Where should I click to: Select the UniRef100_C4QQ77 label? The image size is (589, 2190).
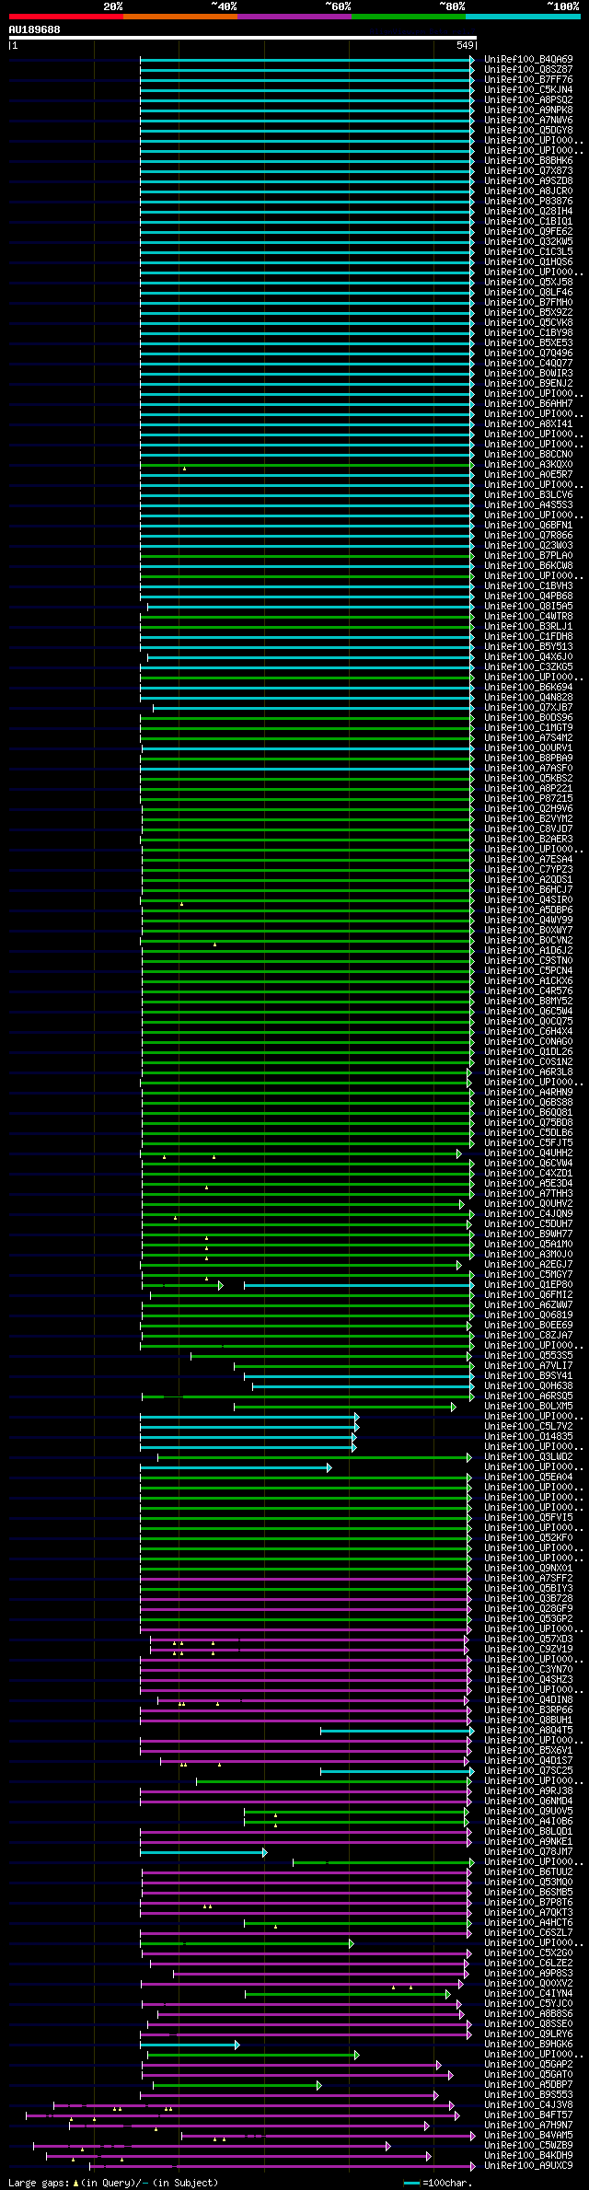[x=528, y=364]
